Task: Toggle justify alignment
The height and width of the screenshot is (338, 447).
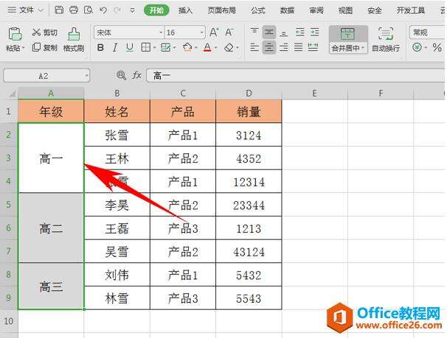Action: point(298,47)
